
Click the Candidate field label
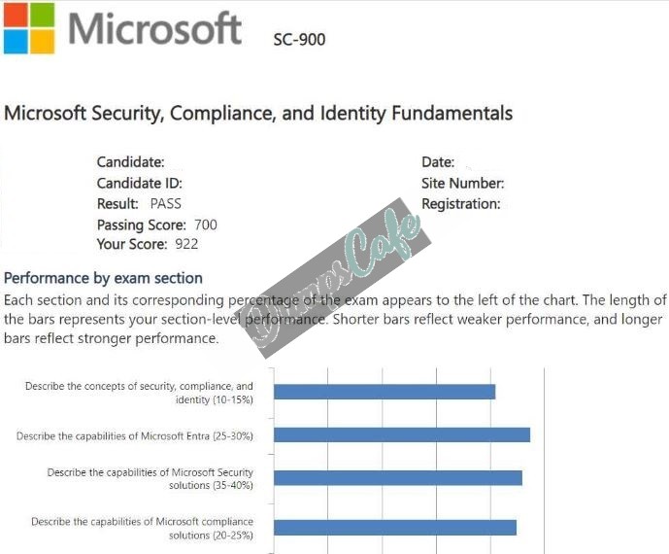point(130,162)
